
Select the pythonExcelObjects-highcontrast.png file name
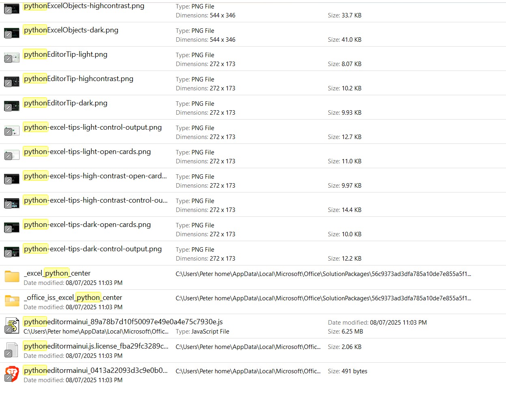[84, 6]
